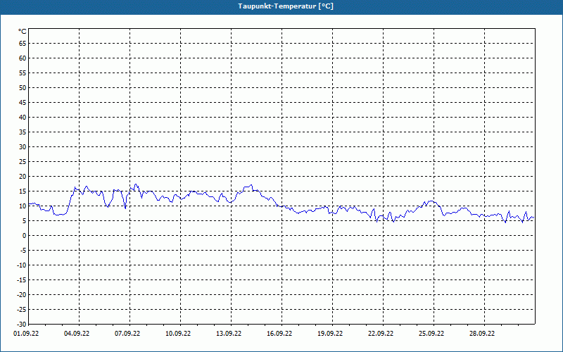Click the -25 value on the y-axis
563x352 pixels.
click(22, 309)
